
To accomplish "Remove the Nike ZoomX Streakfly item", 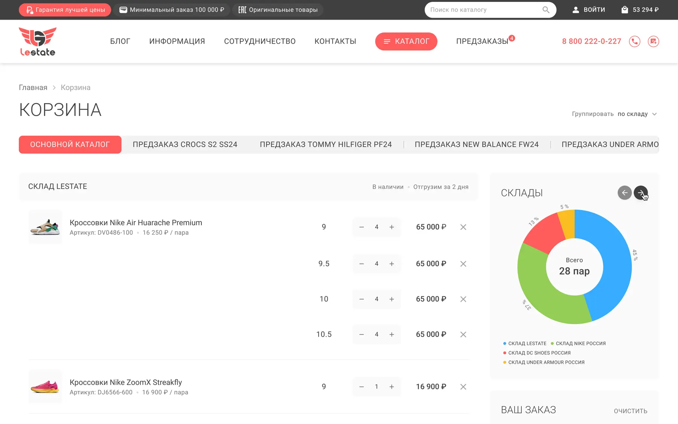I will click(463, 387).
